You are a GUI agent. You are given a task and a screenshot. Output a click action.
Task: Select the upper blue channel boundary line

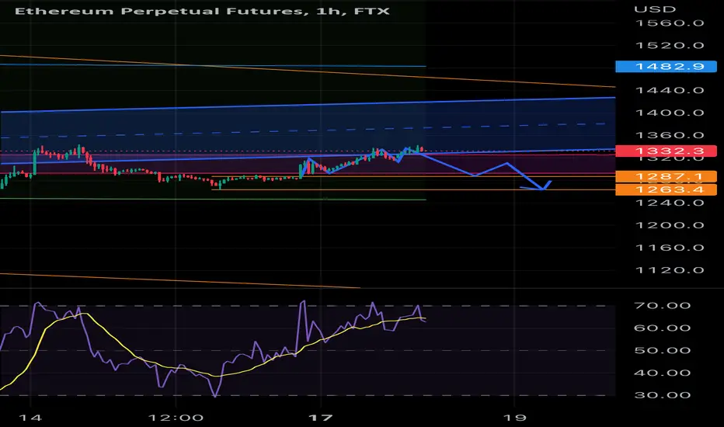tap(308, 105)
